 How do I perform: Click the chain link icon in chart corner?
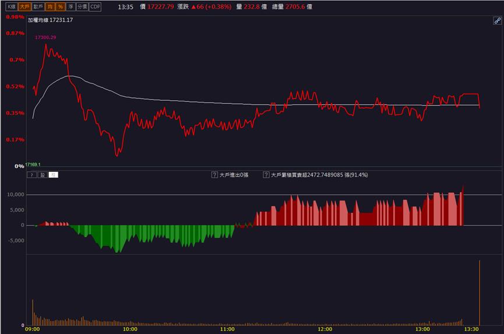[497, 21]
